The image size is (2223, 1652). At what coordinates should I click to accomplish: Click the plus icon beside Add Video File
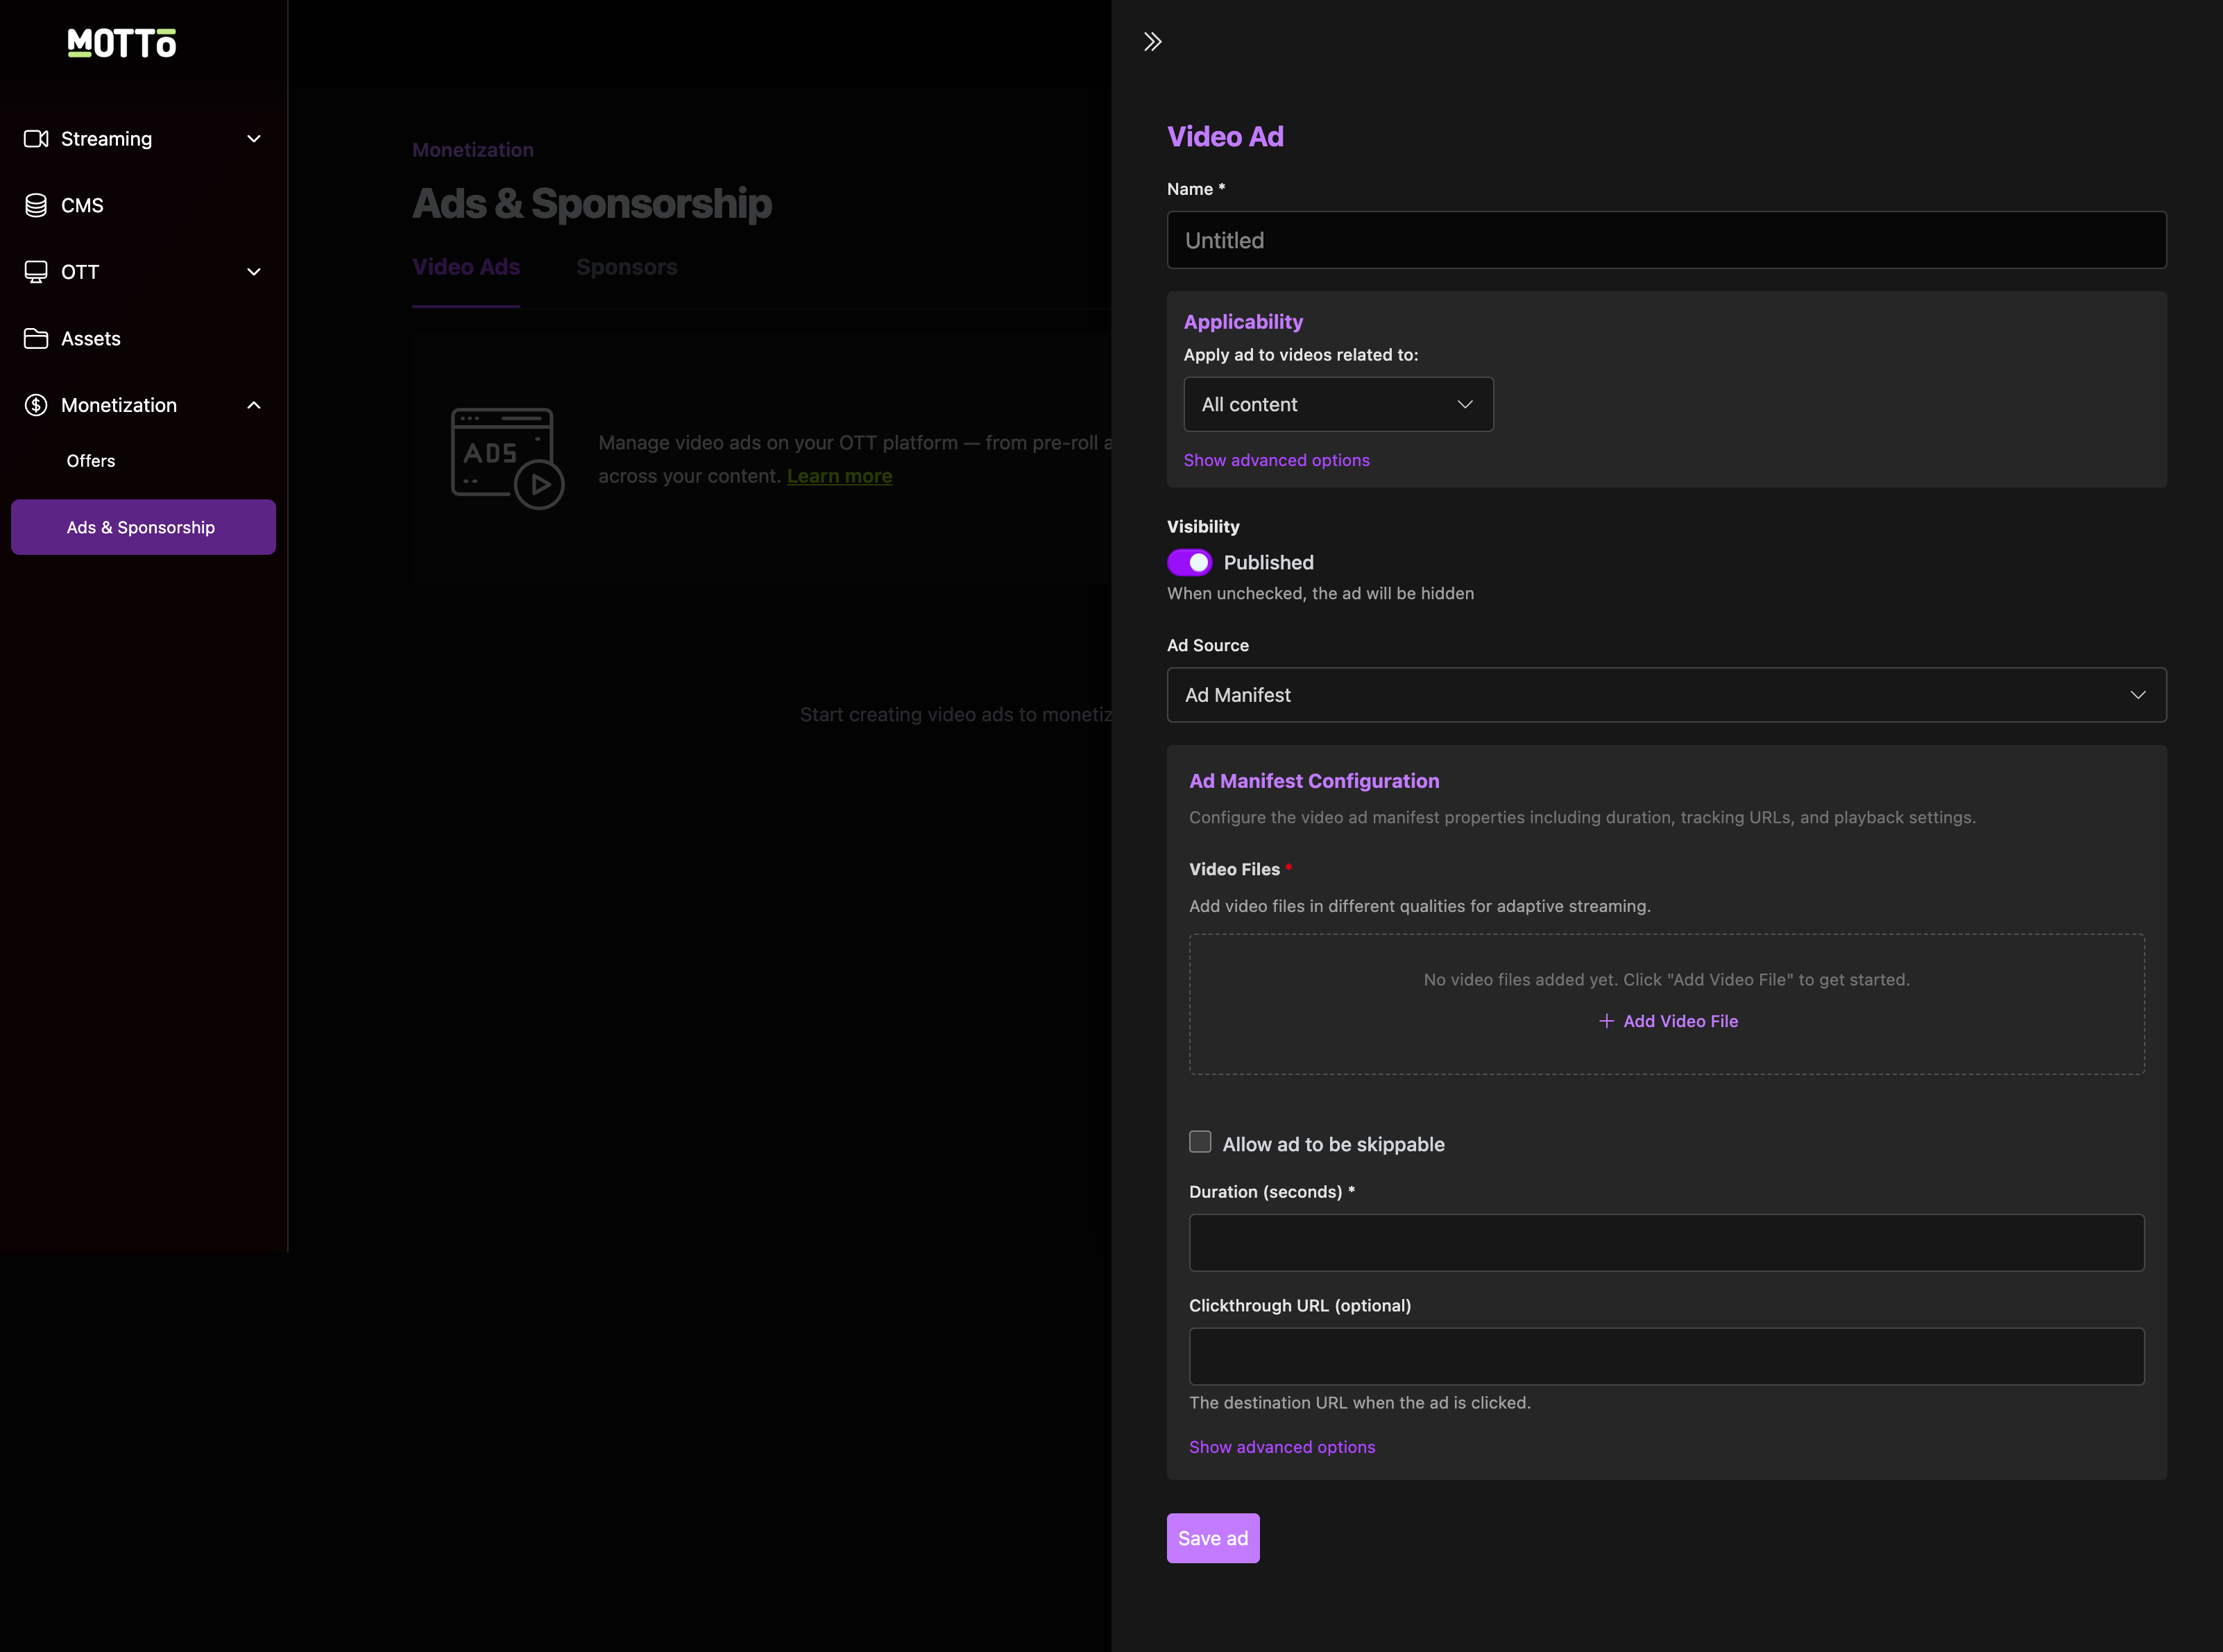coord(1605,1021)
